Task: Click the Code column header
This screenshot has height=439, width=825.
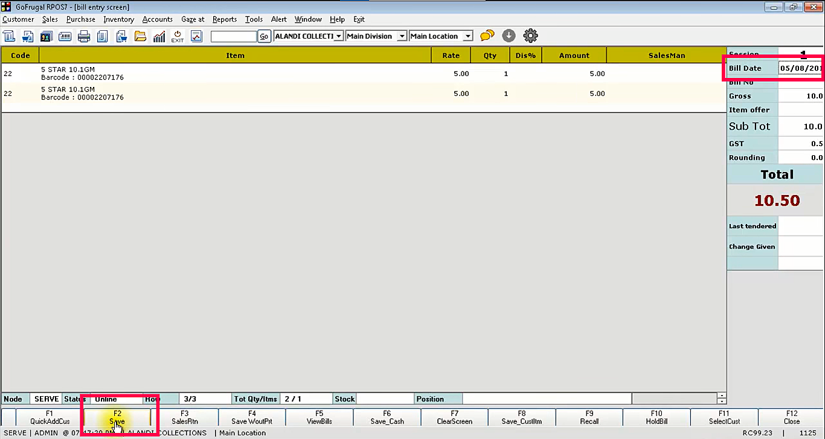Action: [21, 56]
